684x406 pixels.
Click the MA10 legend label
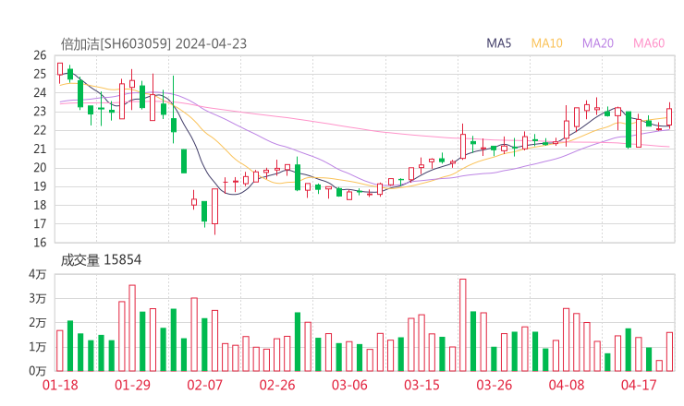tap(546, 43)
